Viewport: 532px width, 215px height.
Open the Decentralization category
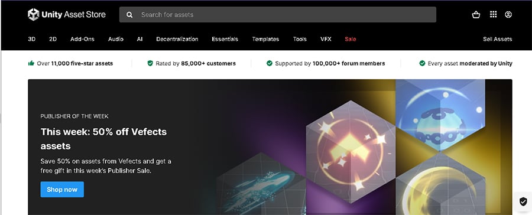pyautogui.click(x=177, y=39)
